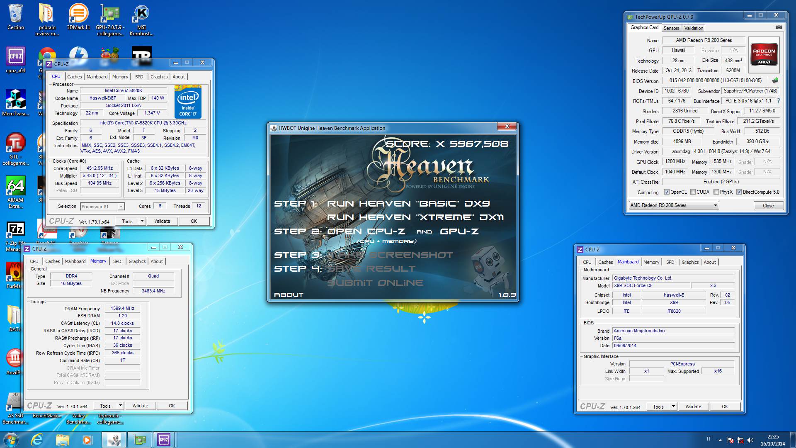
Task: Click the X99-SOC Force-CF model field
Action: pos(651,286)
